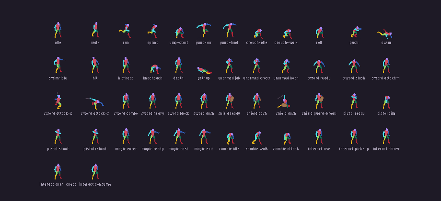Viewport: 441px width, 201px height.
Task: Click the interact consume label
Action: point(95,184)
